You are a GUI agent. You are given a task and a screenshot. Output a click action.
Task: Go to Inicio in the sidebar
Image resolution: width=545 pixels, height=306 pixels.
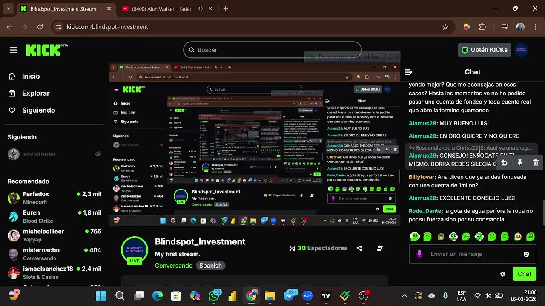point(31,76)
